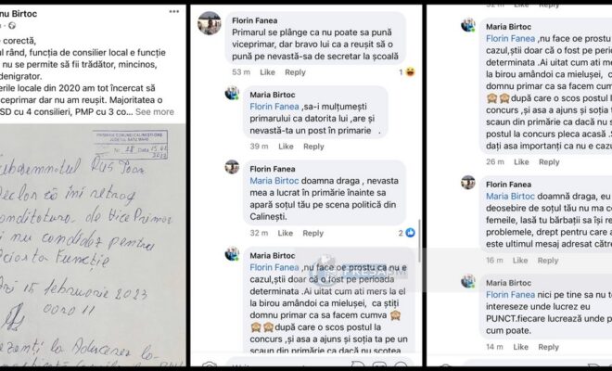Click Maria Birtoc's avatar in right panel top
The height and width of the screenshot is (371, 612).
pos(468,25)
